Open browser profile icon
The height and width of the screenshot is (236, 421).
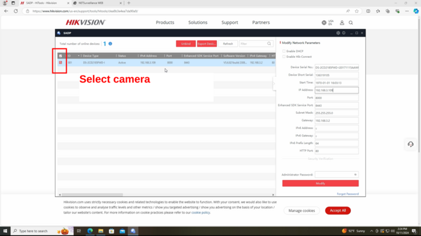point(5,3)
